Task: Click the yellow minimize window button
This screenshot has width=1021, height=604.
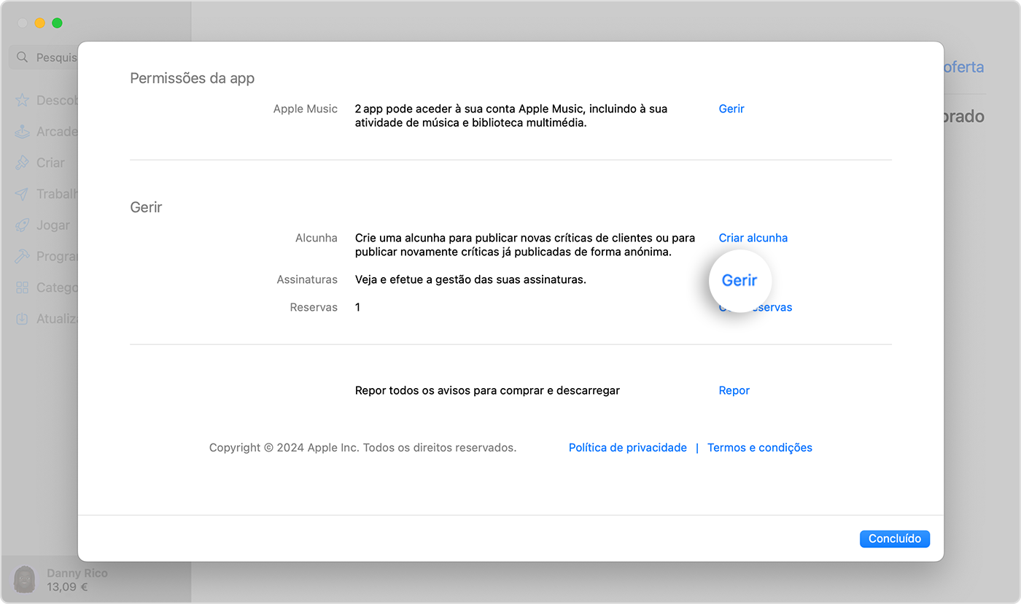Action: [39, 23]
